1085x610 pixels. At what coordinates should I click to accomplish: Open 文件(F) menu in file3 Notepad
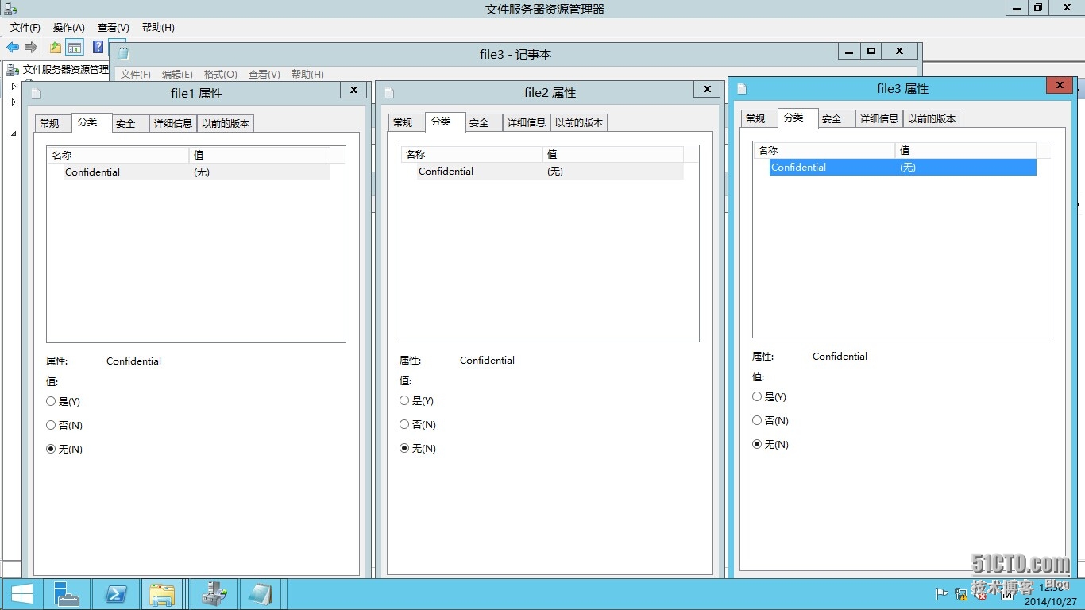point(136,75)
